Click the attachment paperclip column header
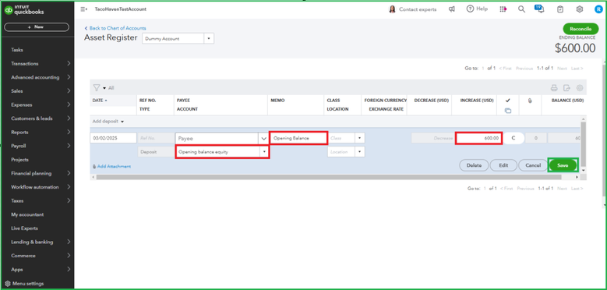The image size is (607, 290). click(x=530, y=101)
